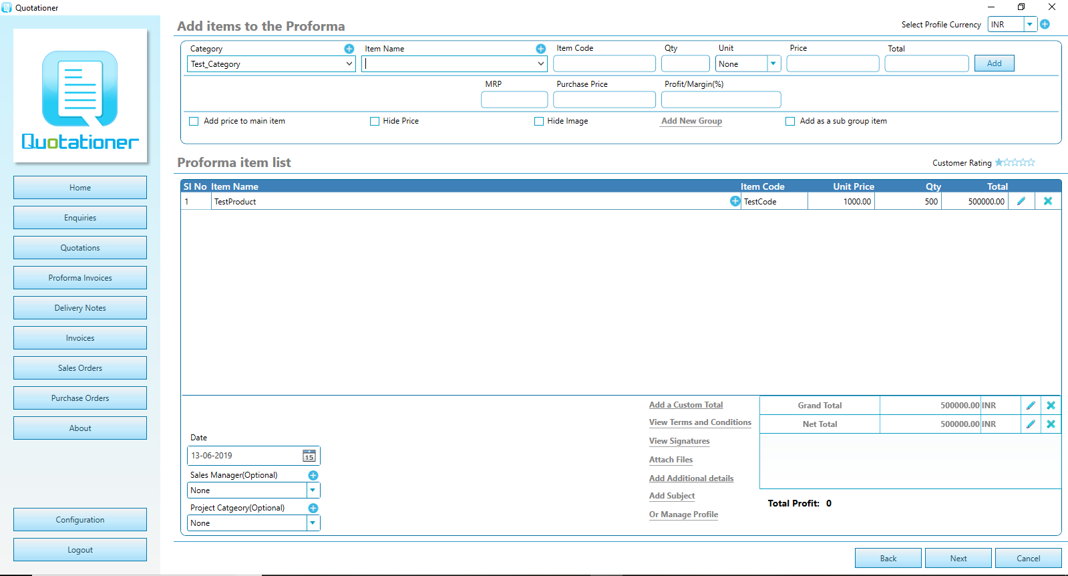Click the Add item button
The image size is (1068, 576).
pyautogui.click(x=995, y=63)
